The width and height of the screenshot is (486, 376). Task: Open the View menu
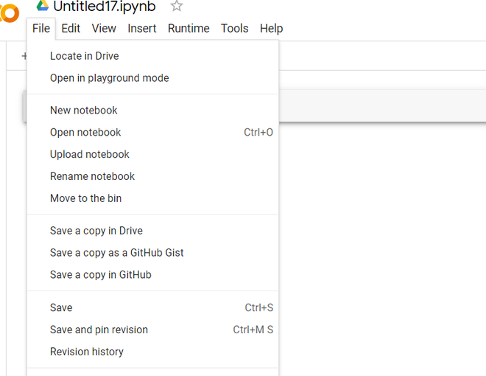click(x=104, y=29)
